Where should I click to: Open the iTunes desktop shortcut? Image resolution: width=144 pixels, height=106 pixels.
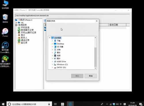coord(5,32)
